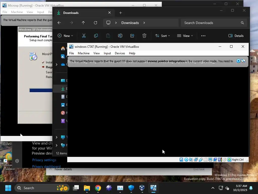258x194 pixels.
Task: Select the Music icon in Explorer sidebar
Action: (63, 113)
